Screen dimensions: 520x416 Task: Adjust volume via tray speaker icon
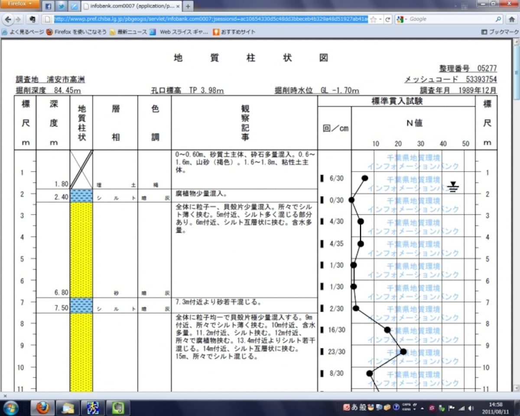(x=471, y=408)
